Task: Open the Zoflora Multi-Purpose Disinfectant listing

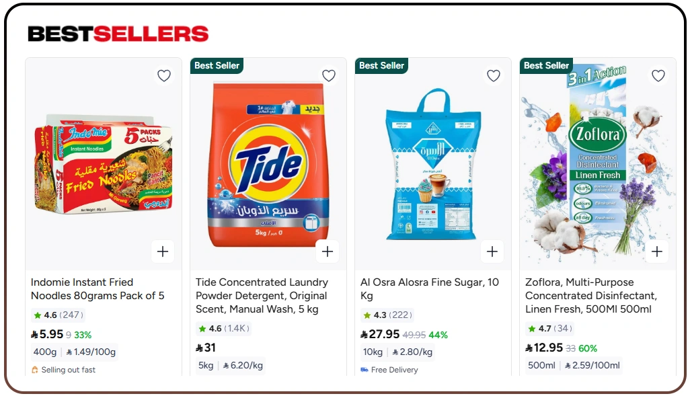Action: pyautogui.click(x=591, y=296)
